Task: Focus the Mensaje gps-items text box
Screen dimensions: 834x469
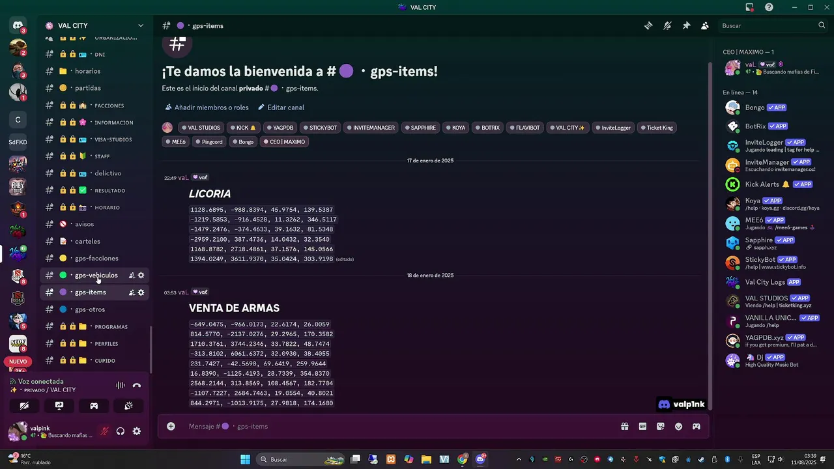Action: point(391,426)
